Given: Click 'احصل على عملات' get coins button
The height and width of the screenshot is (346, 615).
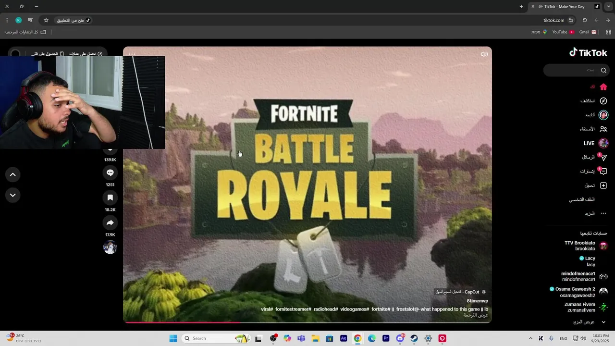Looking at the screenshot, I should pos(86,54).
